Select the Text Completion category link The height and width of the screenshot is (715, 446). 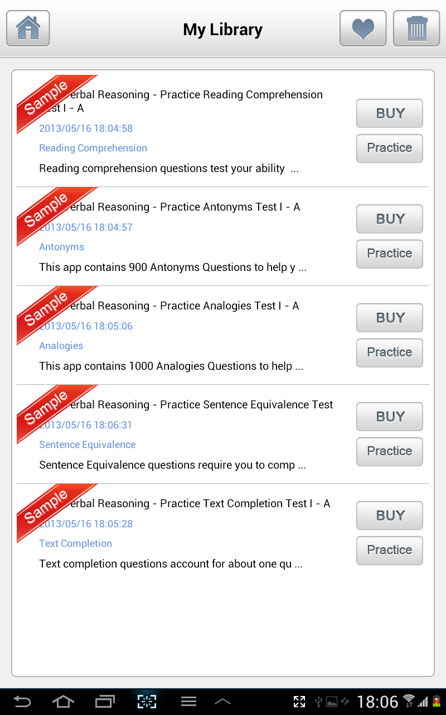[x=76, y=544]
